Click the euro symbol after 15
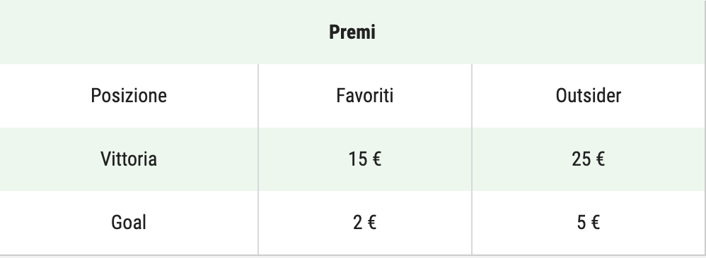The width and height of the screenshot is (706, 258). click(x=376, y=159)
